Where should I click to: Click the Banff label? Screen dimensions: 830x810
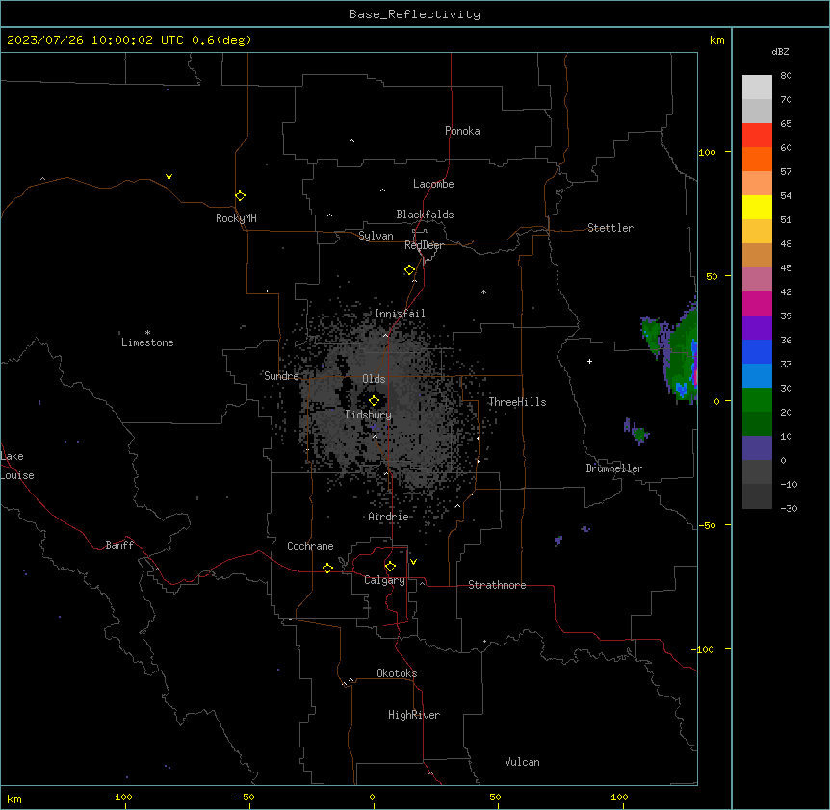click(x=119, y=545)
